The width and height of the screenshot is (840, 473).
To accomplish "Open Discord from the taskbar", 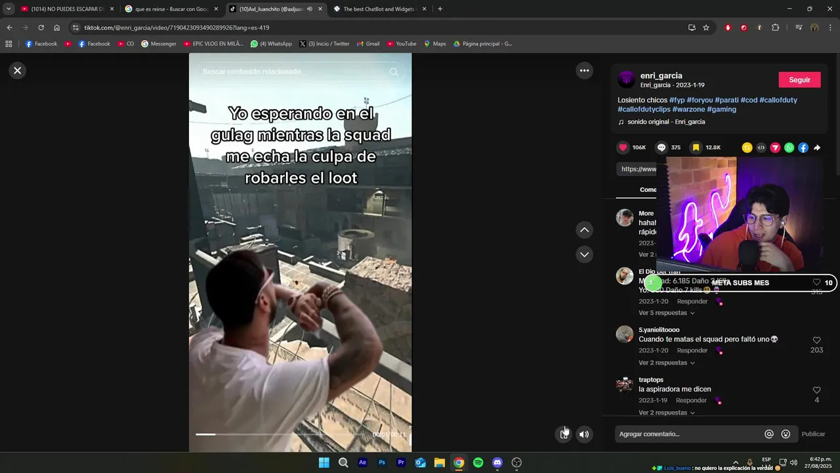I will pos(497,462).
